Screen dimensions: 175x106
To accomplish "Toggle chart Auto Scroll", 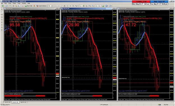I will [97, 6].
